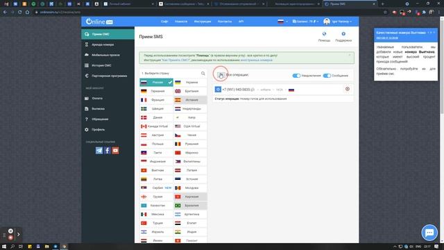This screenshot has height=250, width=444.
Task: Select Бразилия in the country list
Action: tap(190, 206)
